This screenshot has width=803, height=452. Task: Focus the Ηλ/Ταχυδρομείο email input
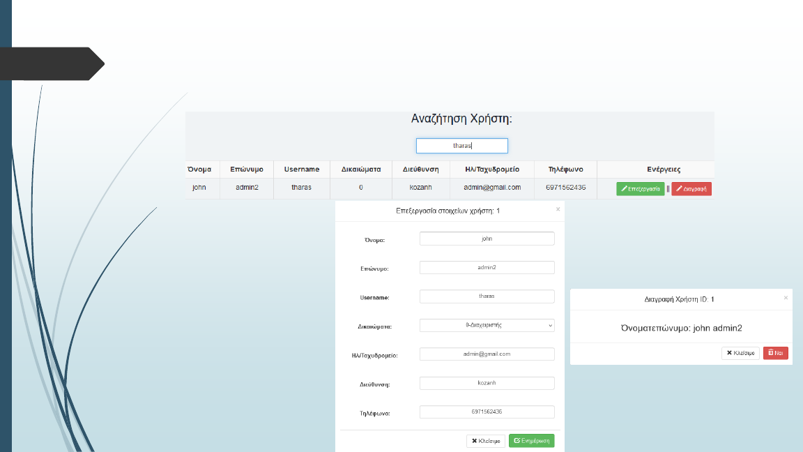pyautogui.click(x=487, y=354)
